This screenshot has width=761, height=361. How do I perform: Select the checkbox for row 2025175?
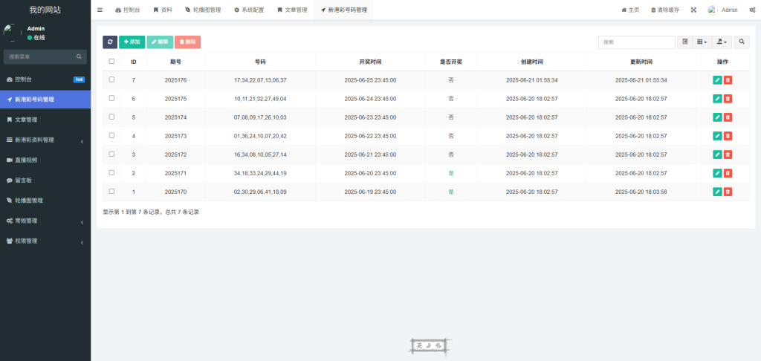point(111,98)
